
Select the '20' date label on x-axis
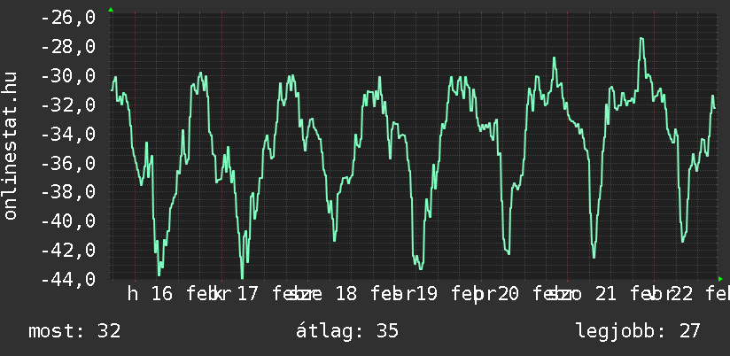[x=508, y=294]
